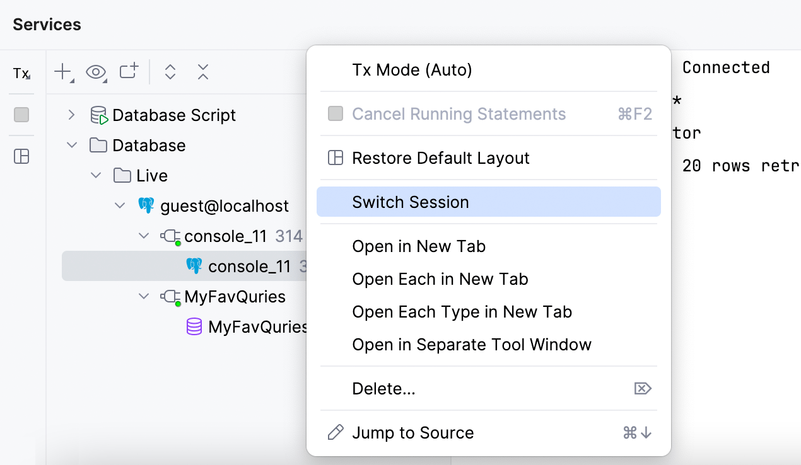The width and height of the screenshot is (801, 465).
Task: Click the Tx transaction mode icon
Action: (x=21, y=74)
